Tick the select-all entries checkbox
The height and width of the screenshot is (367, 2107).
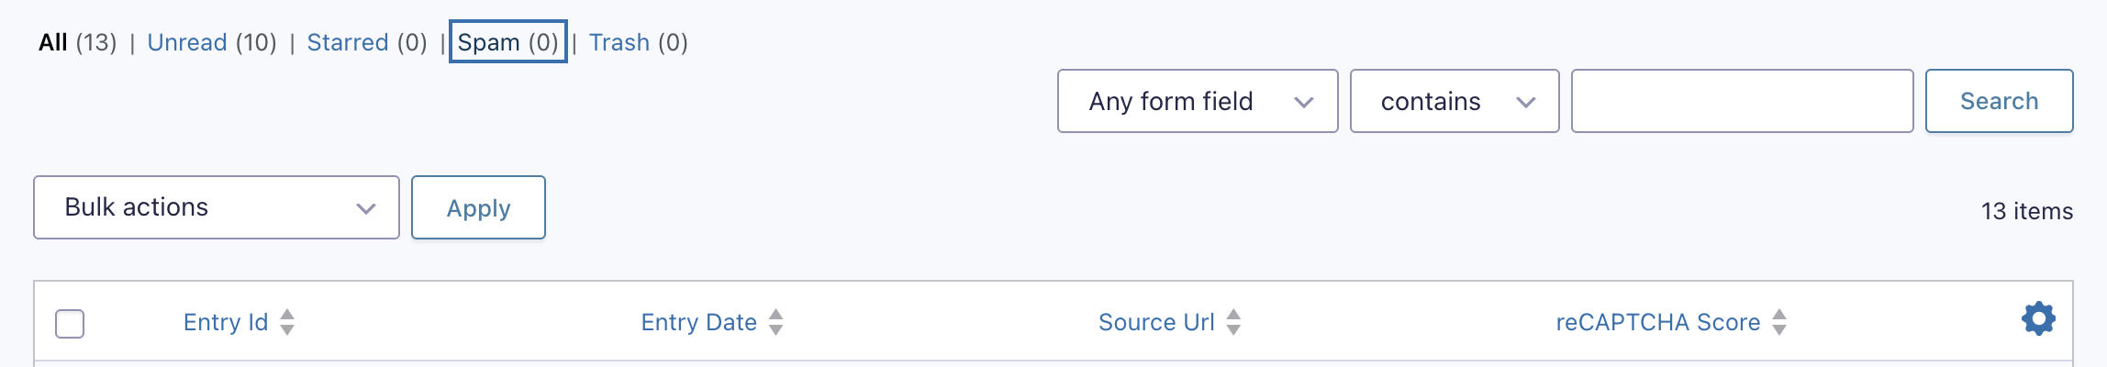(x=70, y=324)
